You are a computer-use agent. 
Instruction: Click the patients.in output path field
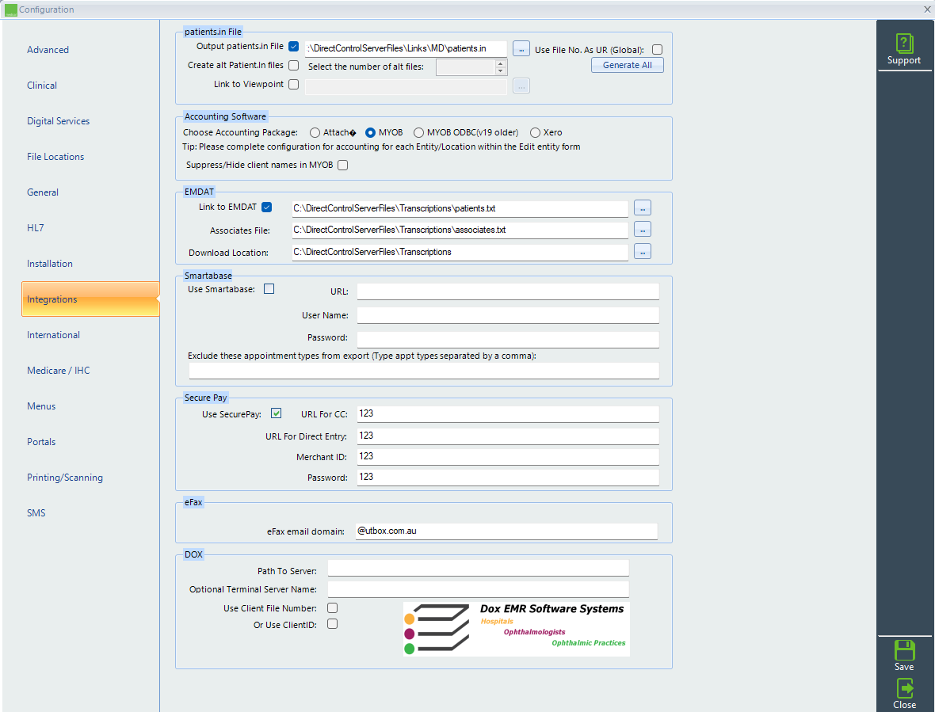click(406, 49)
